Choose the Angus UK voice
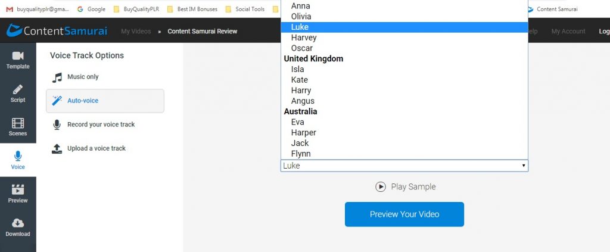 [x=404, y=101]
